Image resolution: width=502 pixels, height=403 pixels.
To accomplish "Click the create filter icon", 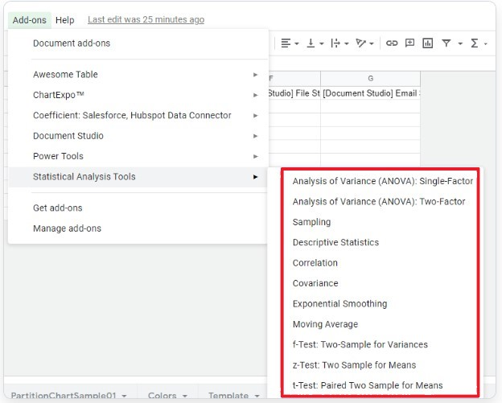I will (x=446, y=43).
